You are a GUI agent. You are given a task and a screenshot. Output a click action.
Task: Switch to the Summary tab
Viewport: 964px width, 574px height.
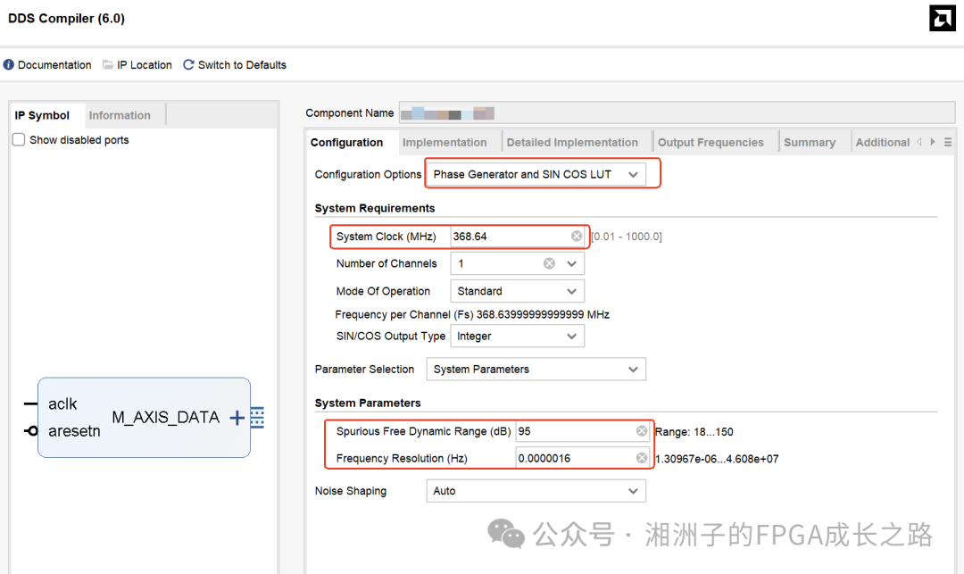810,143
